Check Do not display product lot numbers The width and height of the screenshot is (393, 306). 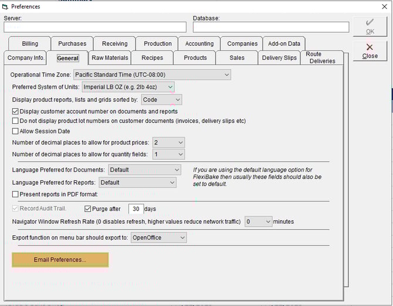[x=15, y=121]
